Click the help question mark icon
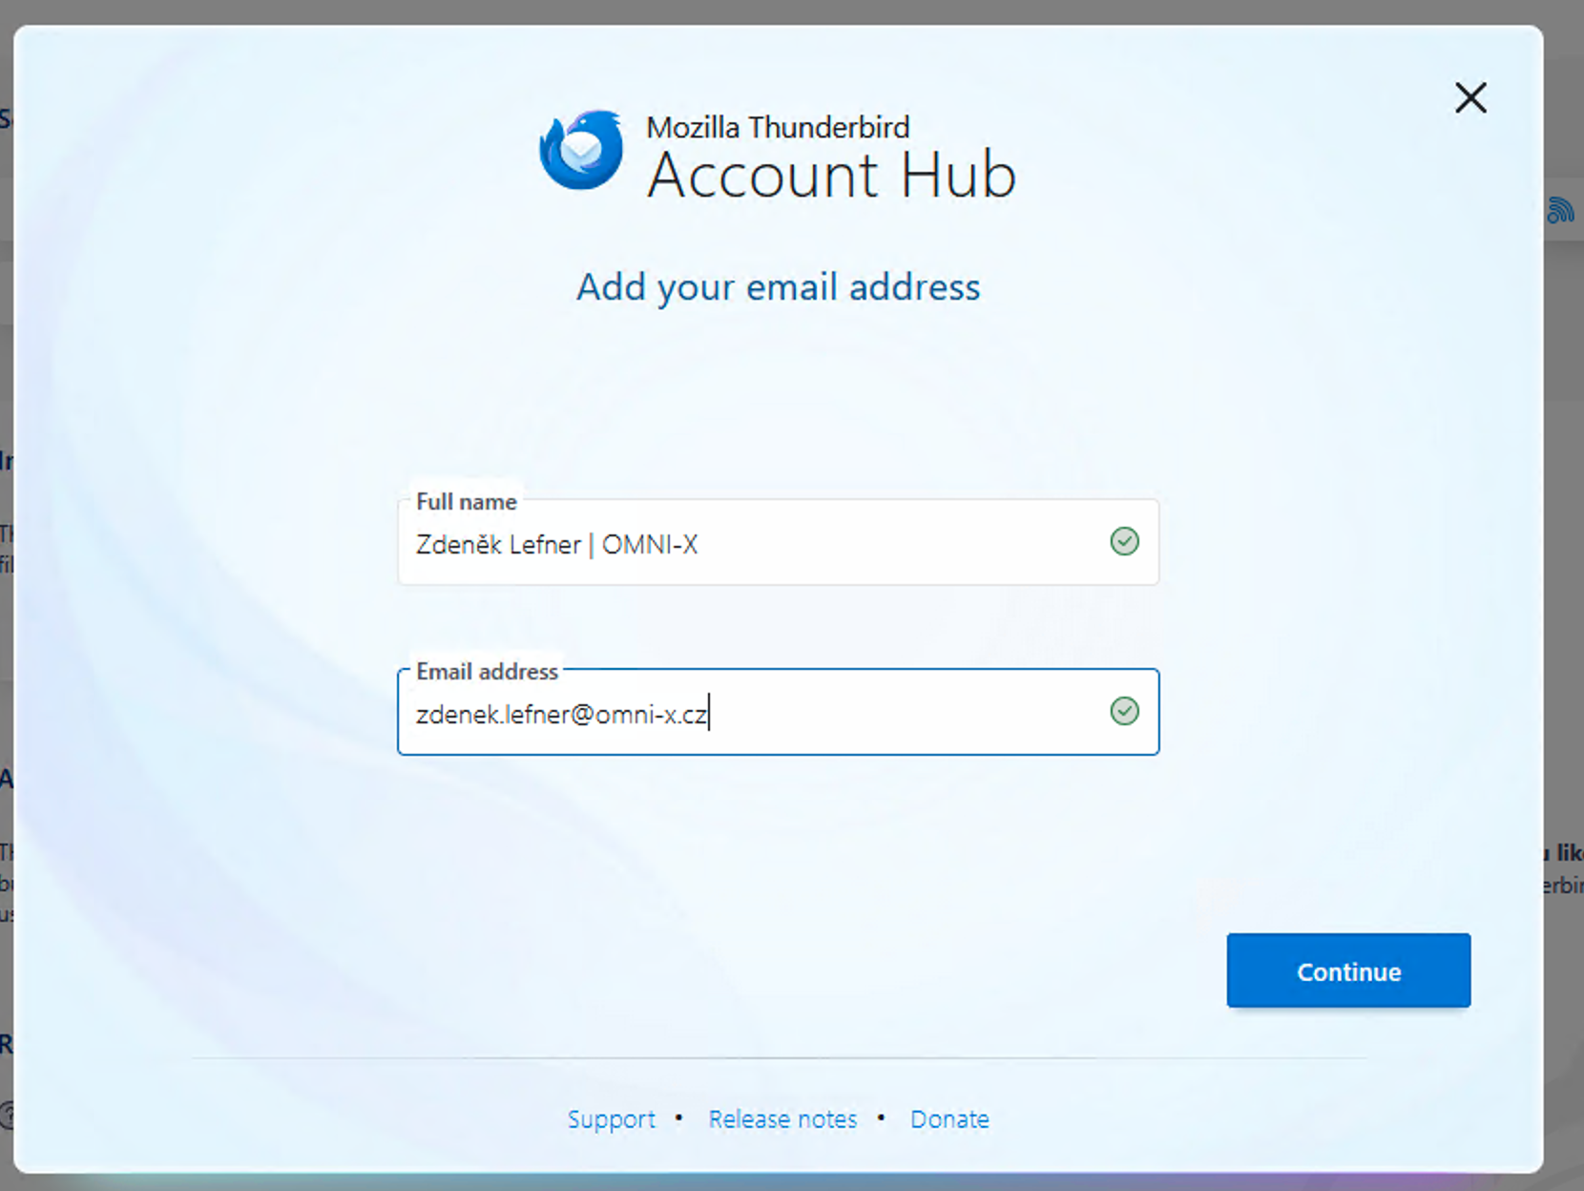Image resolution: width=1584 pixels, height=1191 pixels. 7,1114
